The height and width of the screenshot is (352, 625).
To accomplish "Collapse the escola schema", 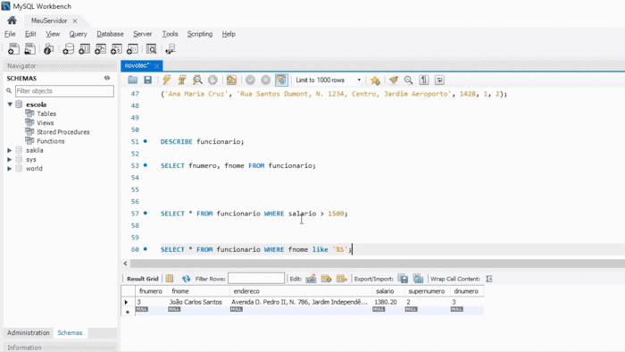I will pyautogui.click(x=10, y=105).
